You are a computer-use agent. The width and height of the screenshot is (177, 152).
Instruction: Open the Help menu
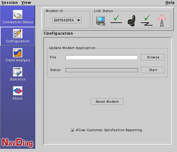170,3
